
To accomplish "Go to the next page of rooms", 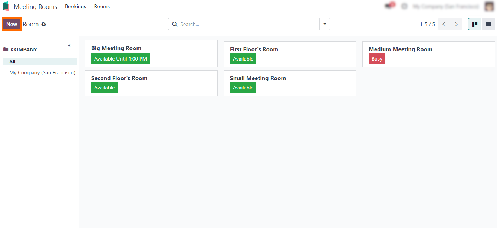I will (456, 24).
